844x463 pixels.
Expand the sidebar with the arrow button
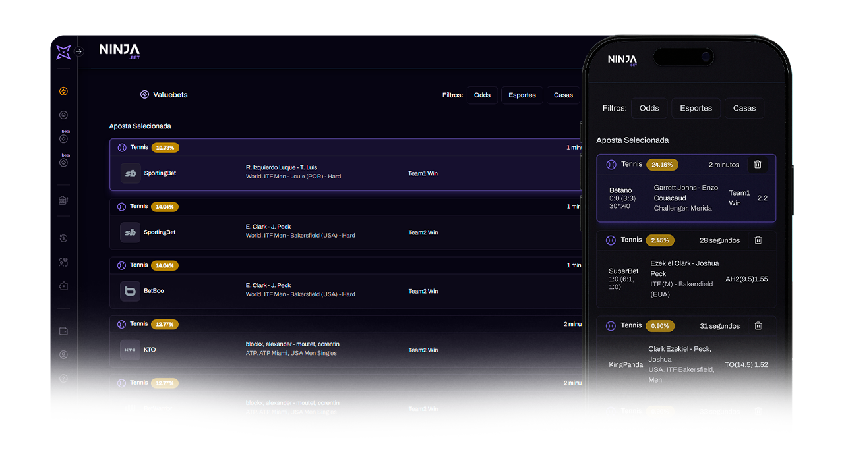coord(79,51)
